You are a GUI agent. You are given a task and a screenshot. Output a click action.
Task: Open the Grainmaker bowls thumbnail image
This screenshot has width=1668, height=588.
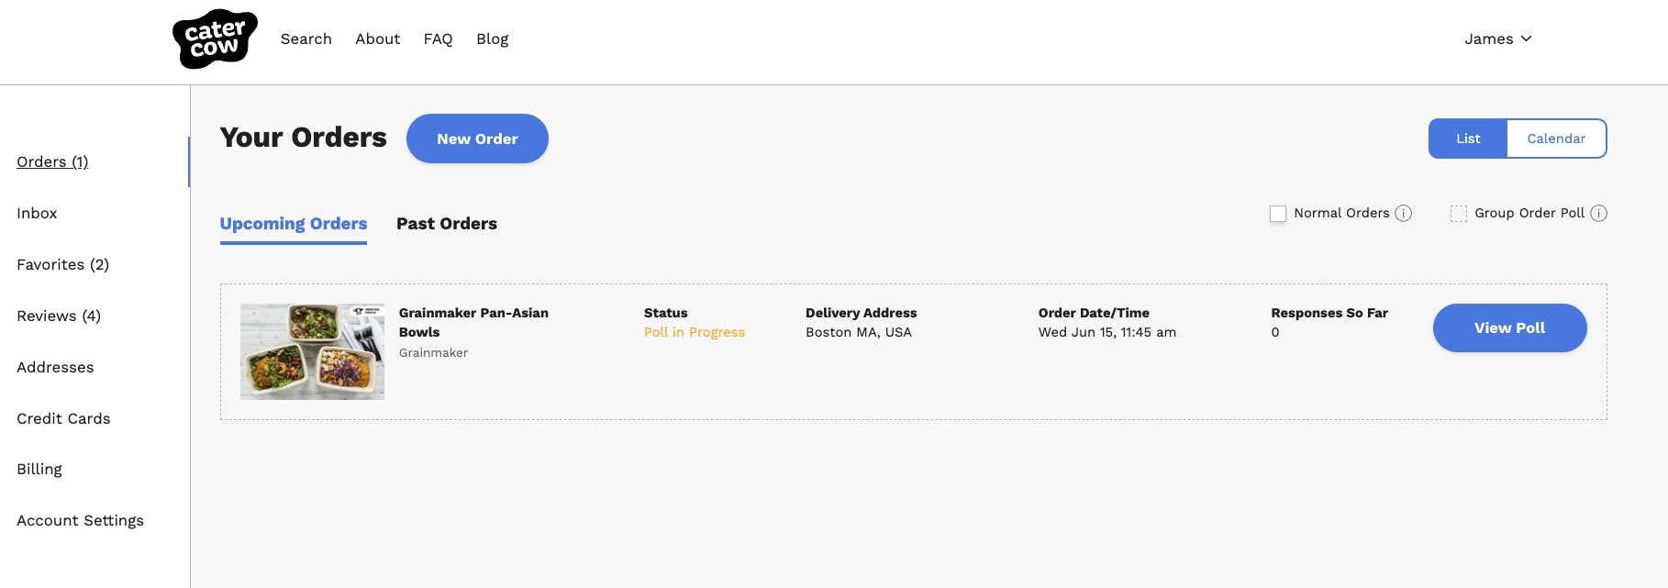pos(312,351)
